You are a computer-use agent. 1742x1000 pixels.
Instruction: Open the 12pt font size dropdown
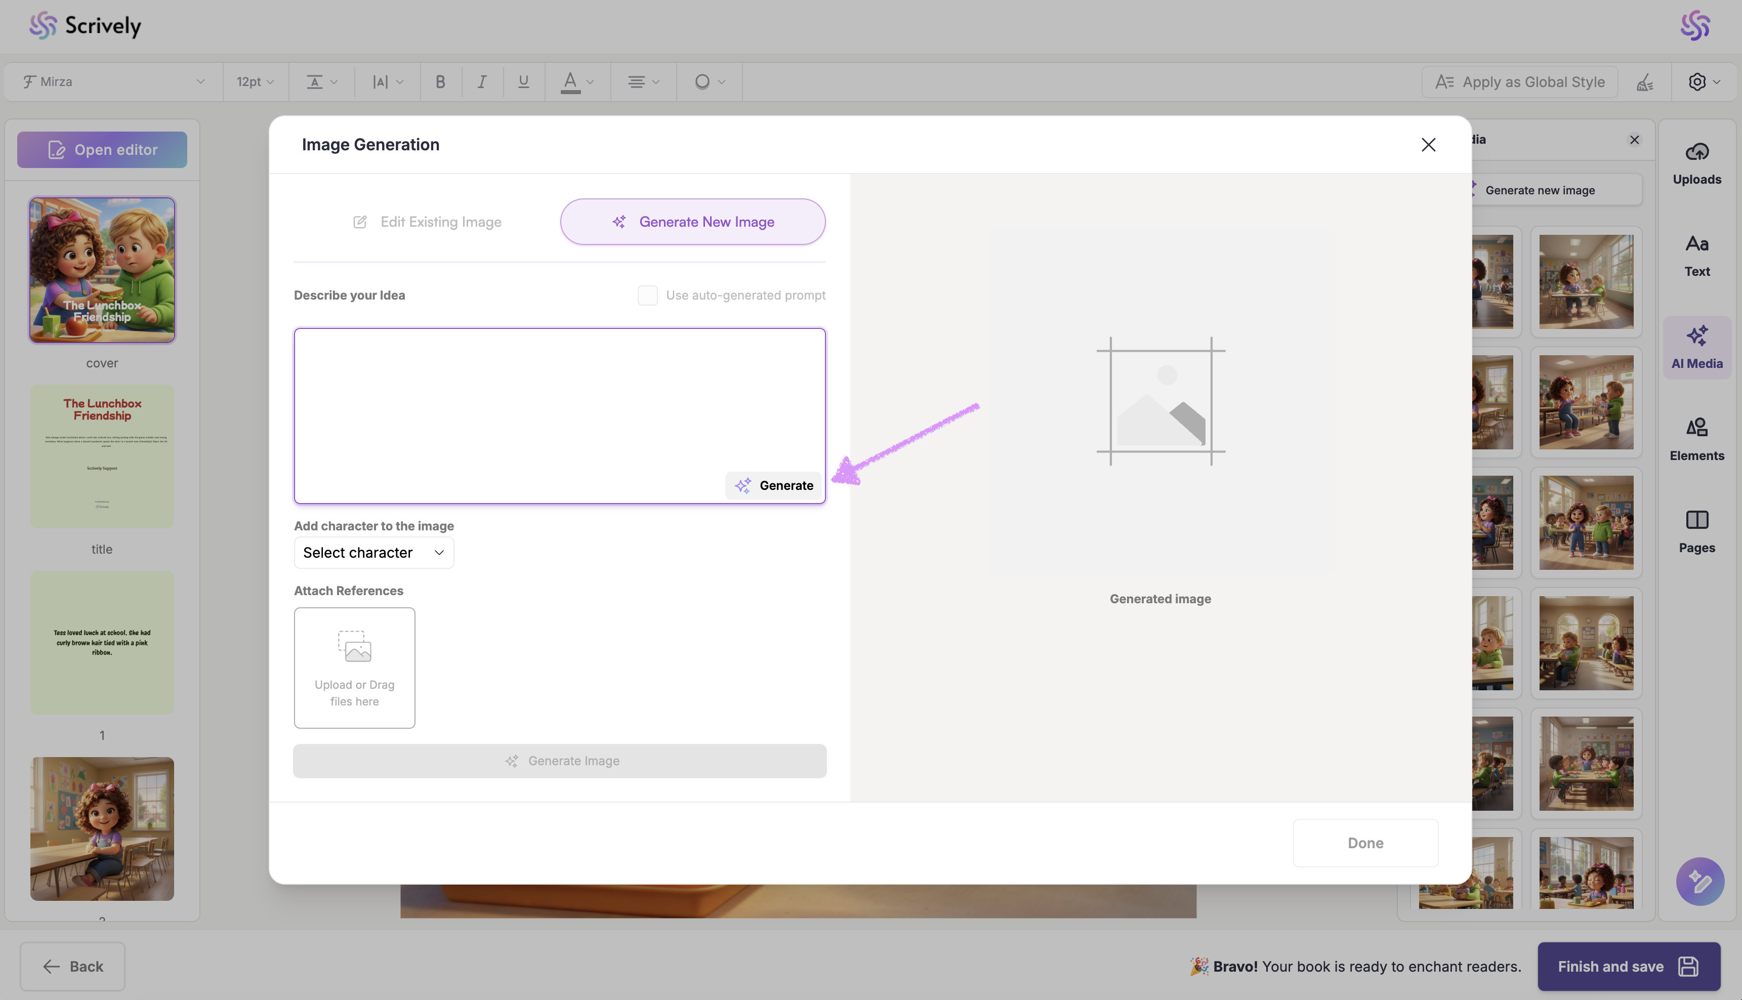pyautogui.click(x=255, y=82)
